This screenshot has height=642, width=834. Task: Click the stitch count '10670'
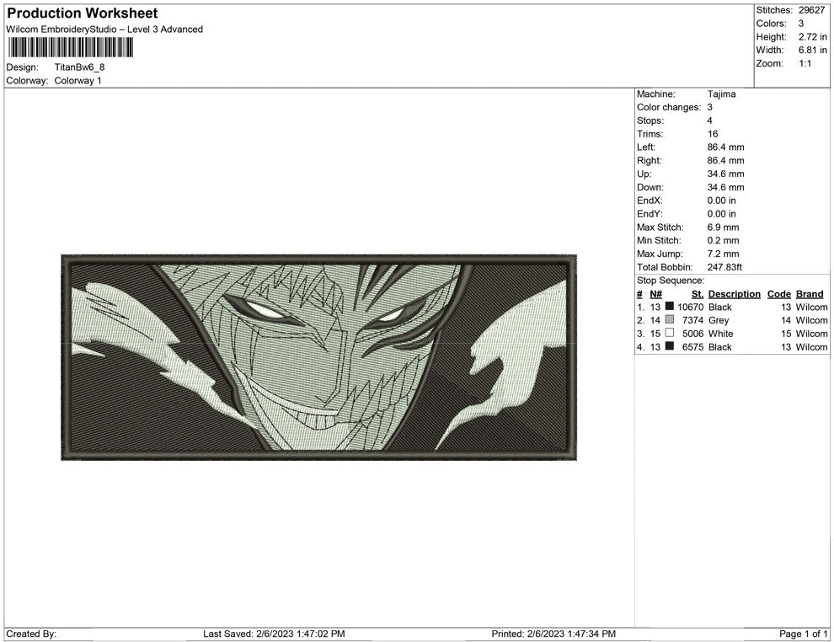pyautogui.click(x=691, y=307)
